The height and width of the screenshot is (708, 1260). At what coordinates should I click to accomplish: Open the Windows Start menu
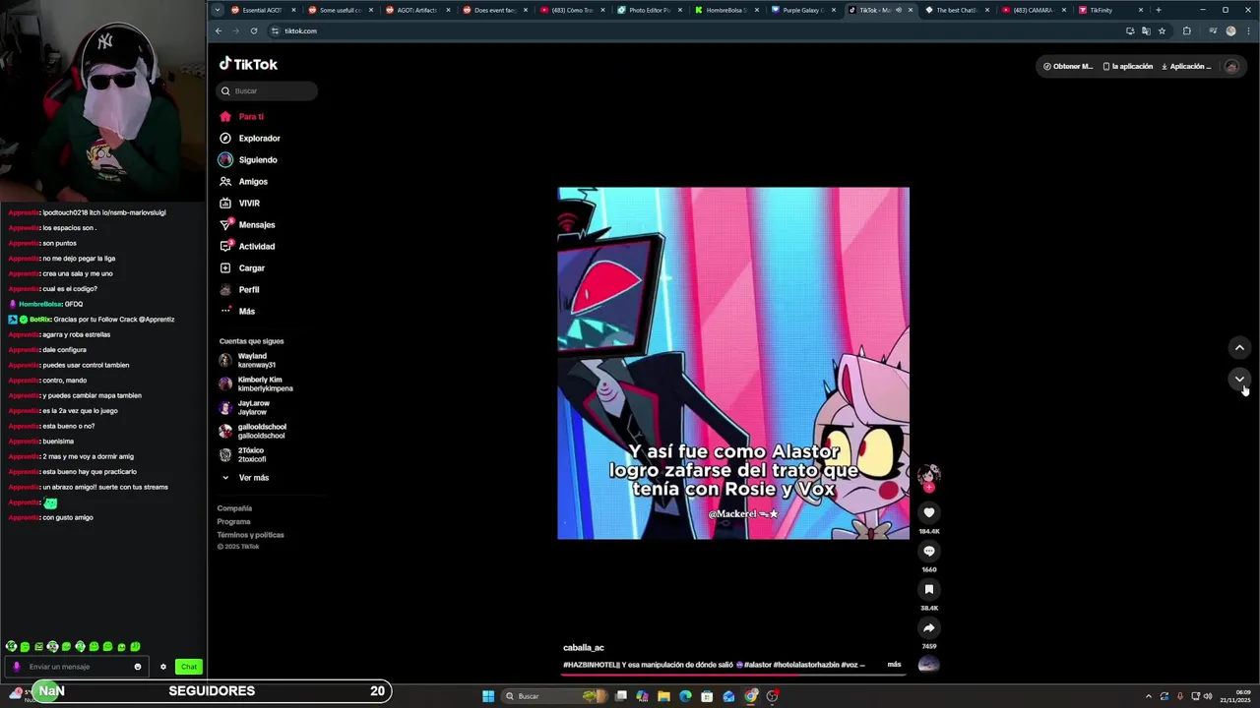click(x=487, y=696)
